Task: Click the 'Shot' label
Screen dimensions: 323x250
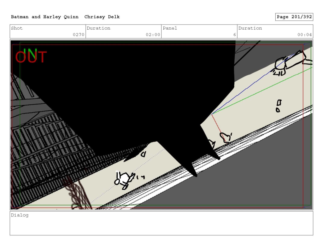Action: 17,28
